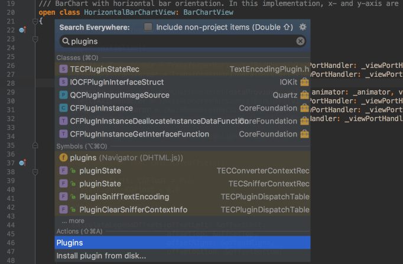Viewport: 403px width, 264px height.
Task: Select IOCFPlugInInterfaceStruct result
Action: point(183,82)
